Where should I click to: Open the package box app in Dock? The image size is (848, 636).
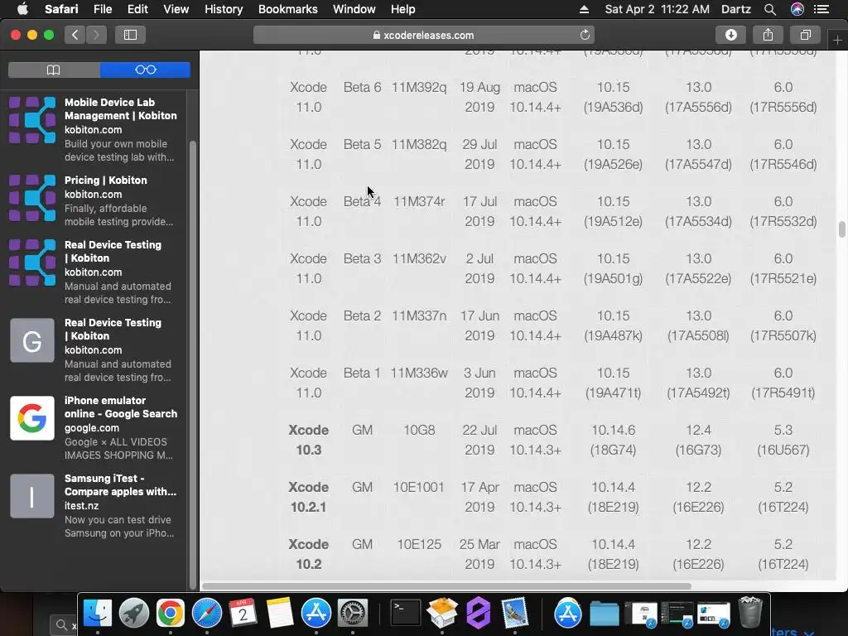click(x=442, y=613)
